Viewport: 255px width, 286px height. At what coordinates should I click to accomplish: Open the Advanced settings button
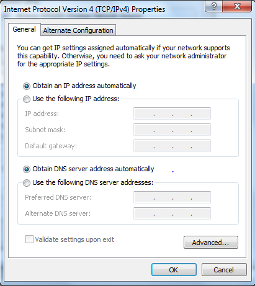[211, 242]
